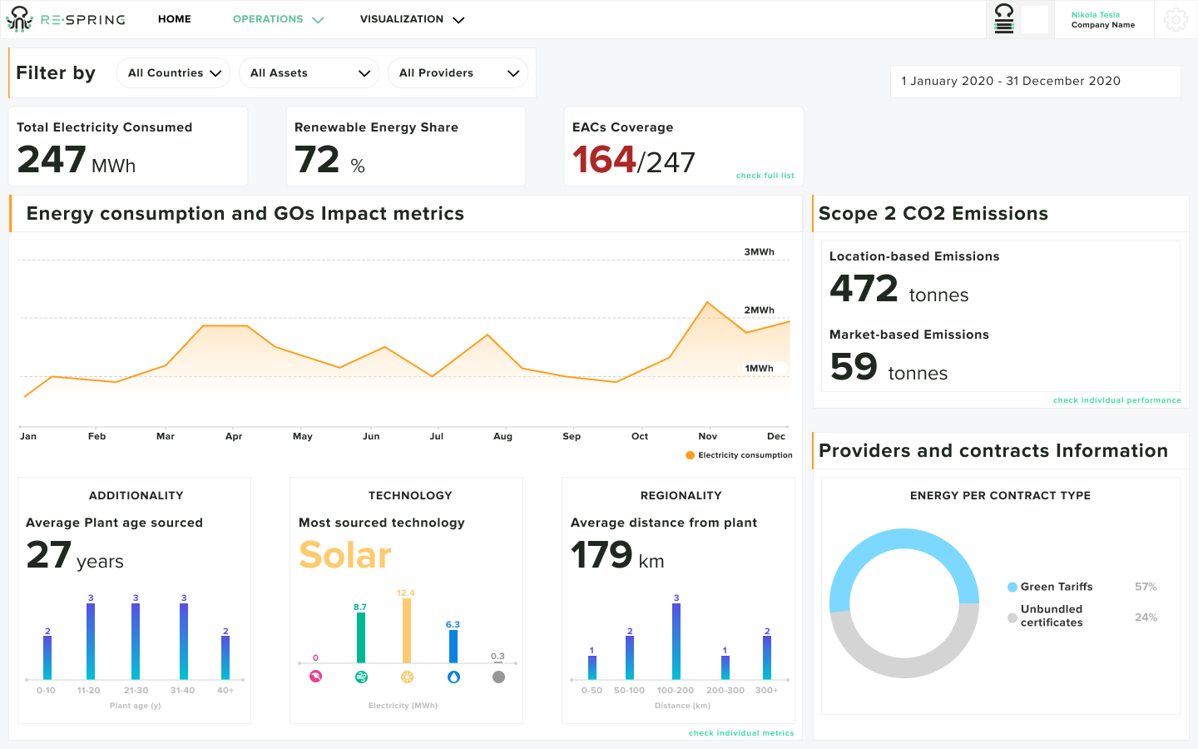Click the '179' average distance value

tap(601, 555)
